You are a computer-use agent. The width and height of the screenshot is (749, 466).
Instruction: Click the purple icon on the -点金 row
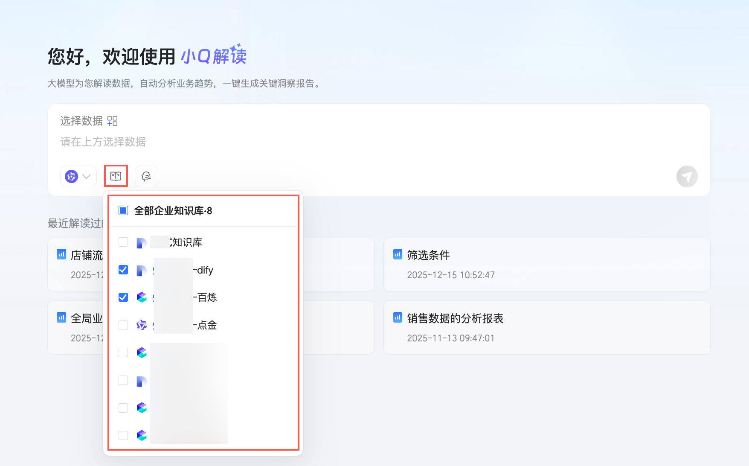(x=142, y=325)
